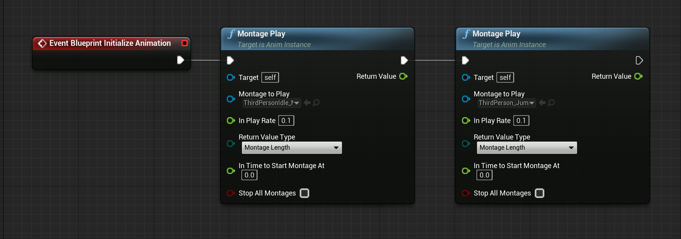Use selected asset arrow next to ThirdPerson_Jum montage

click(x=542, y=103)
